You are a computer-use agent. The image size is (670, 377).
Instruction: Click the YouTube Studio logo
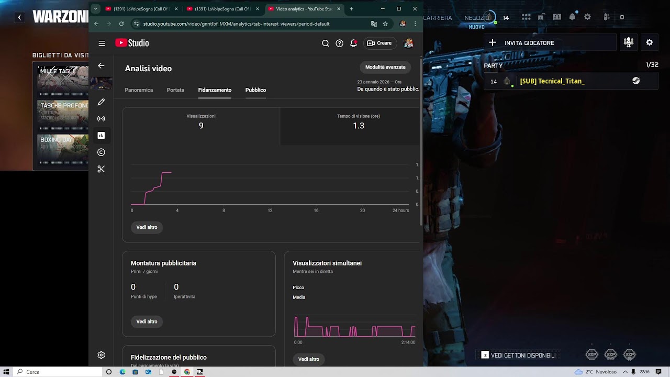point(132,43)
